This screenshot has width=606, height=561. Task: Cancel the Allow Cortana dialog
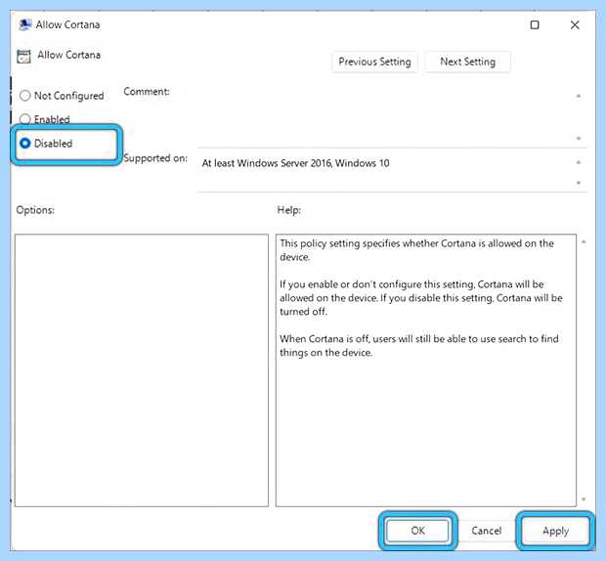(486, 531)
